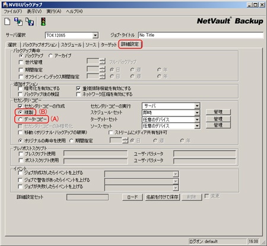Screen dimensions: 267x246
Task: Select the 詳細設定 tab
Action: [130, 44]
